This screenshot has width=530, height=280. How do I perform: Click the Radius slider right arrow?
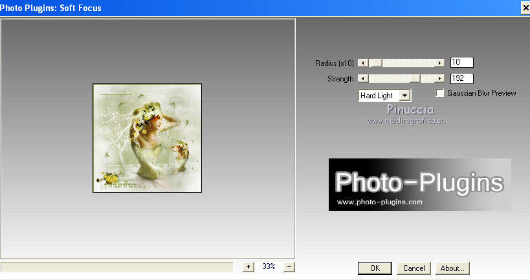point(439,63)
